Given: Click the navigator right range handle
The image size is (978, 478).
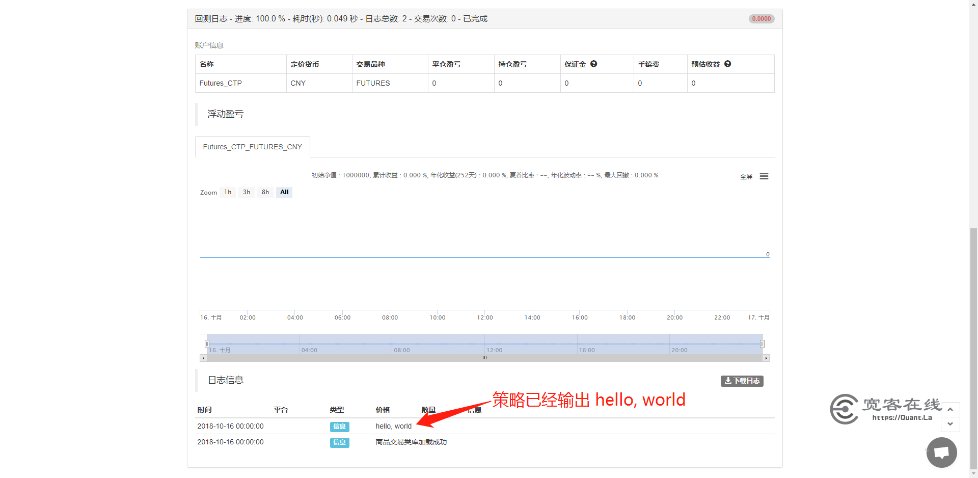Looking at the screenshot, I should coord(762,344).
